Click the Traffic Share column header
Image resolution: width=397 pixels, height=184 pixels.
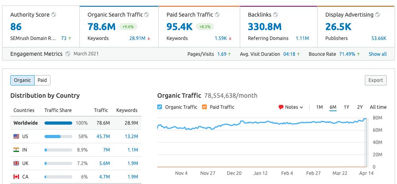[58, 110]
